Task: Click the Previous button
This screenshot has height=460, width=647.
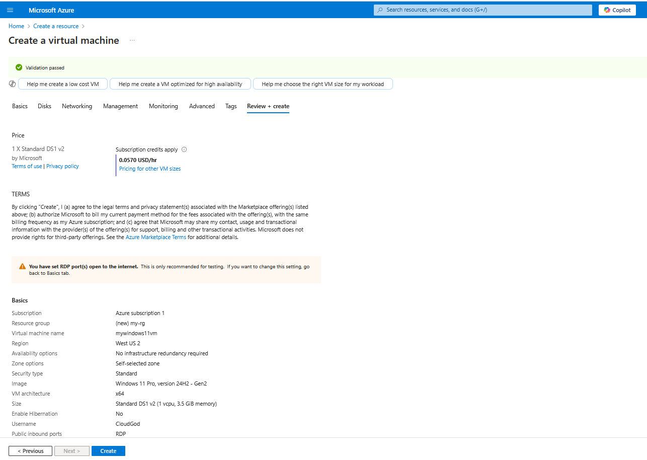Action: [x=30, y=451]
